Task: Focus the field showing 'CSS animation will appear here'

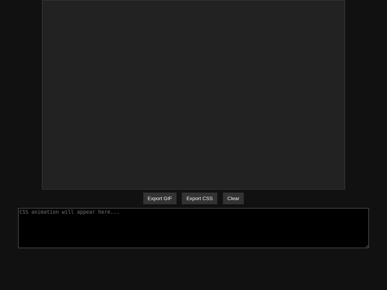Action: pyautogui.click(x=193, y=228)
